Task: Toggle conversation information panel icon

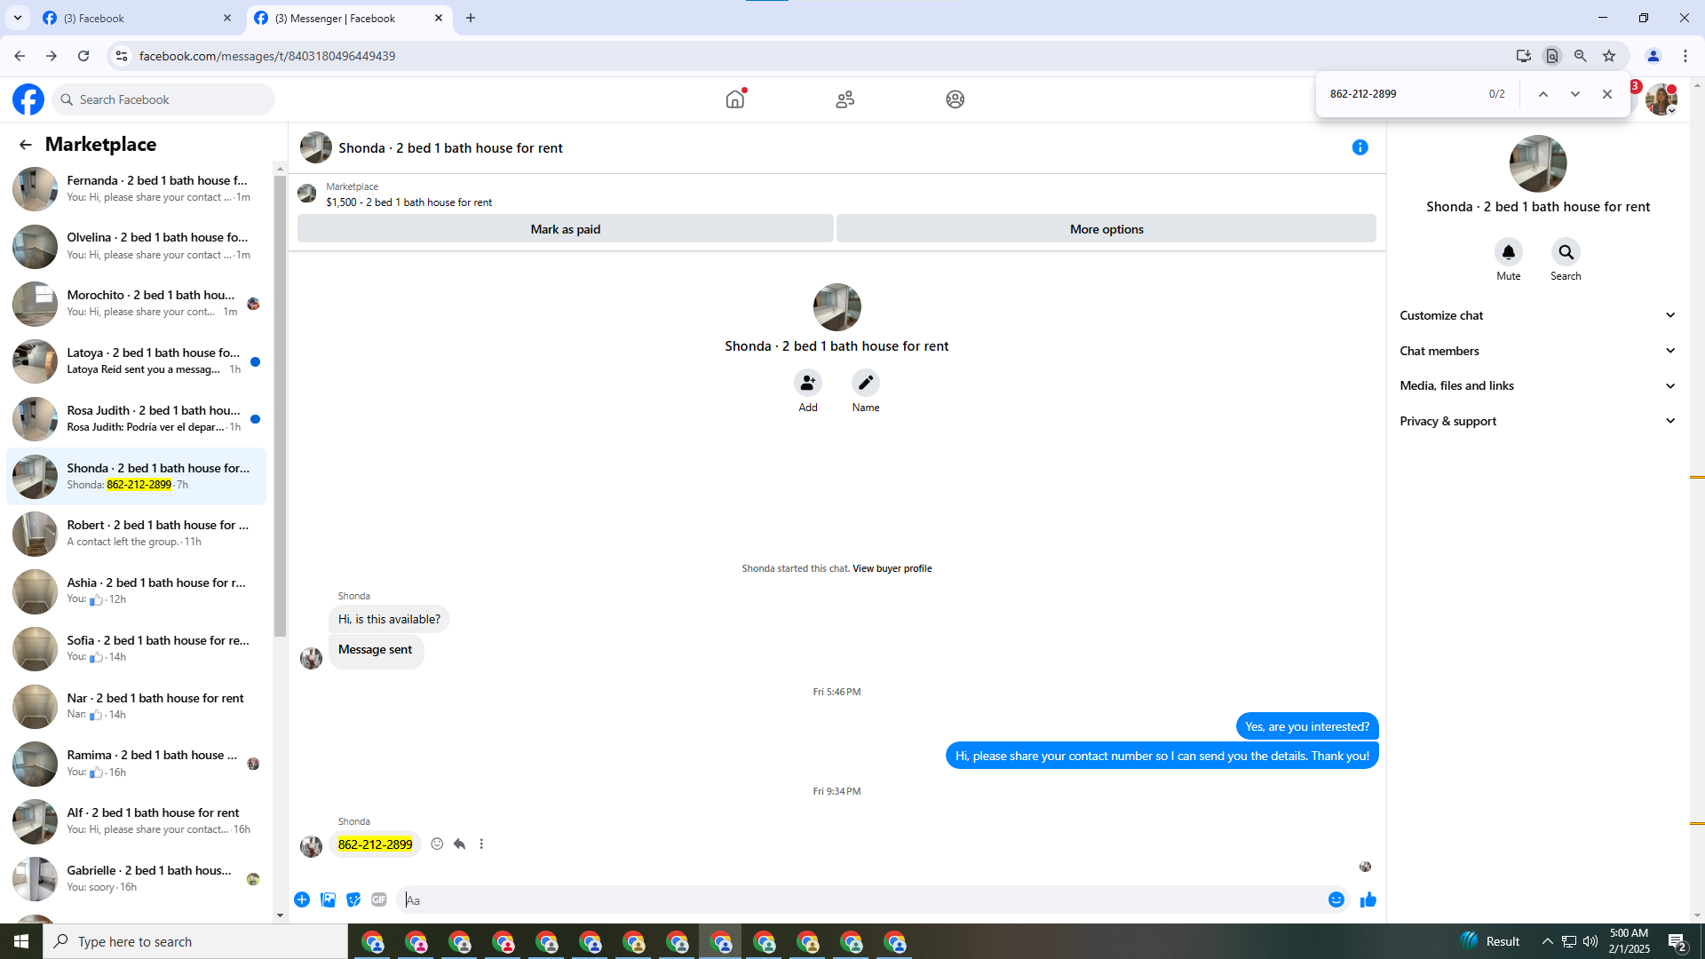Action: coord(1360,147)
